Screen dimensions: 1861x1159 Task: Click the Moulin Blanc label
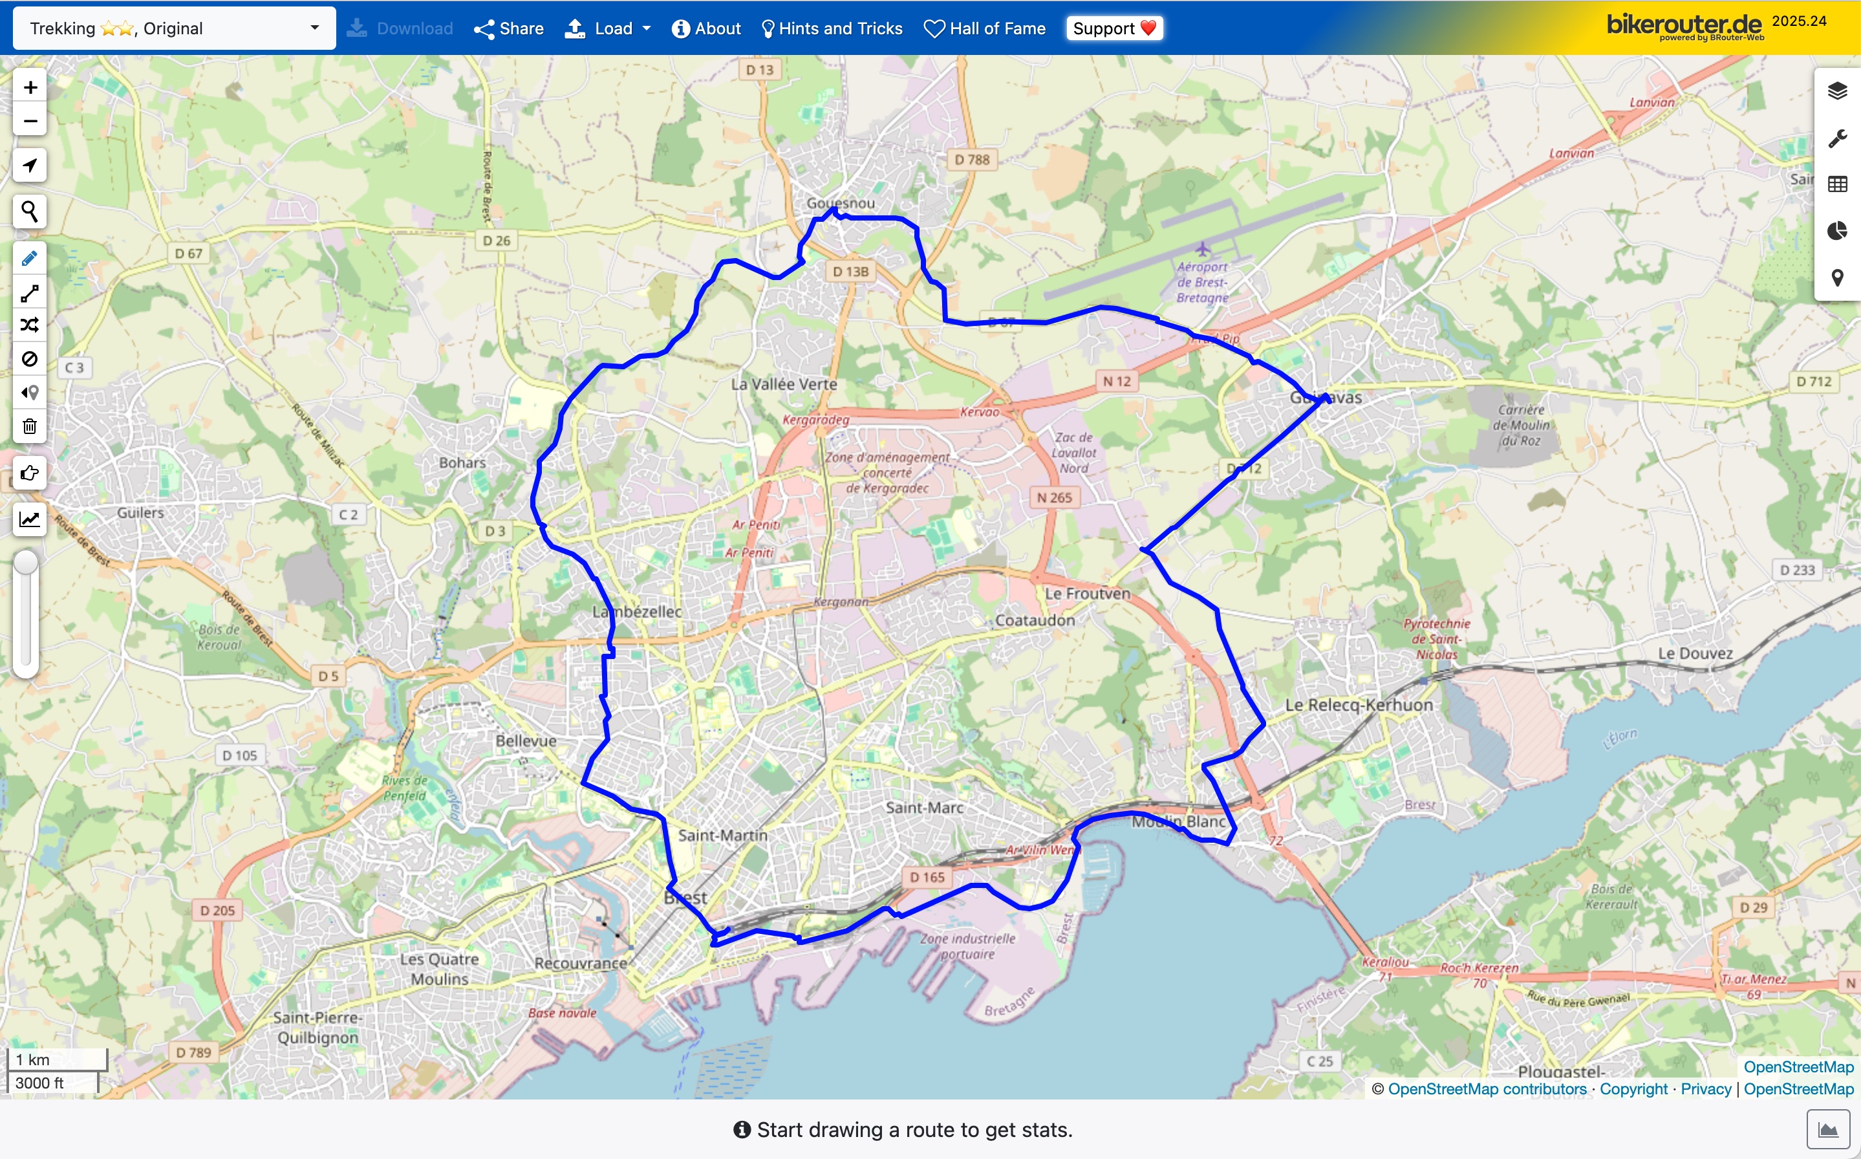coord(1179,822)
